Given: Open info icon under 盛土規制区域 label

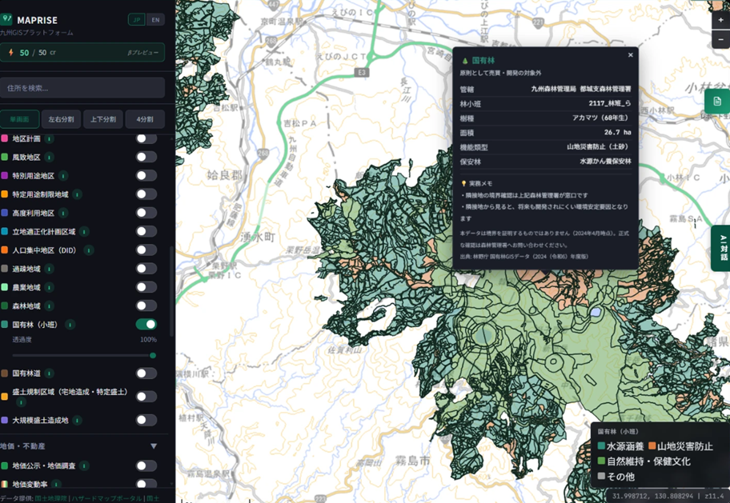Looking at the screenshot, I should pyautogui.click(x=21, y=402).
